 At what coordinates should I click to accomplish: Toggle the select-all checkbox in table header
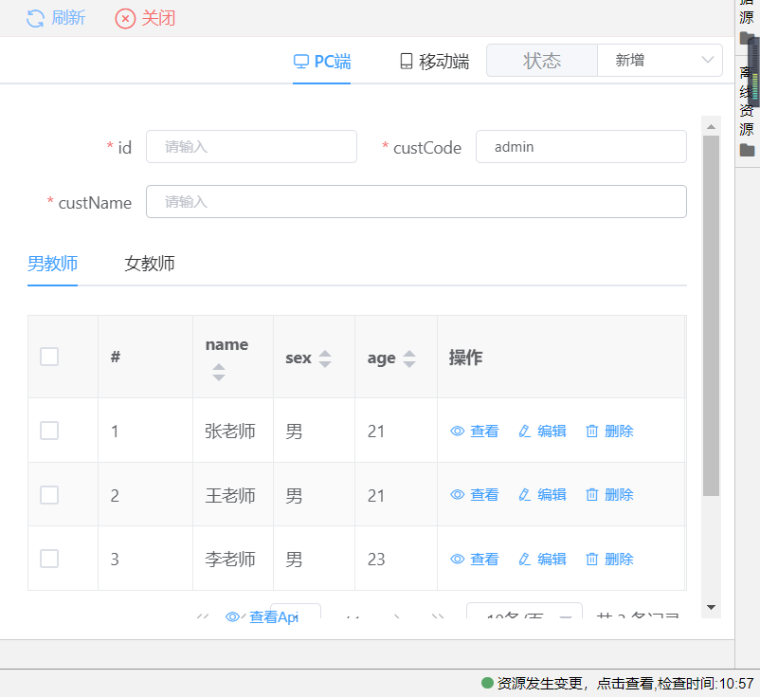coord(49,357)
